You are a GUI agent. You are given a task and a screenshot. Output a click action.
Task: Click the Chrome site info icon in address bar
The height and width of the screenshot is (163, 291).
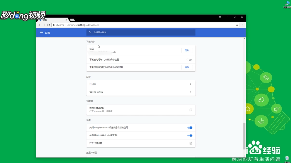tap(54, 25)
